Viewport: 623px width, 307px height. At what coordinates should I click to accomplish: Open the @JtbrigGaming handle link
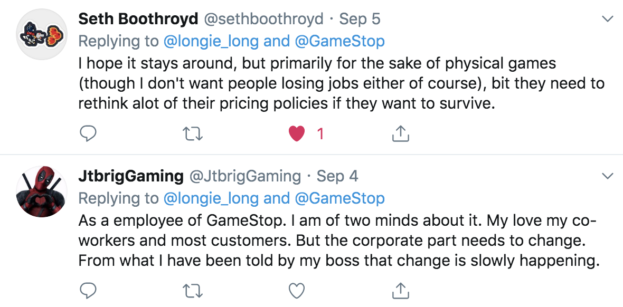pyautogui.click(x=244, y=176)
